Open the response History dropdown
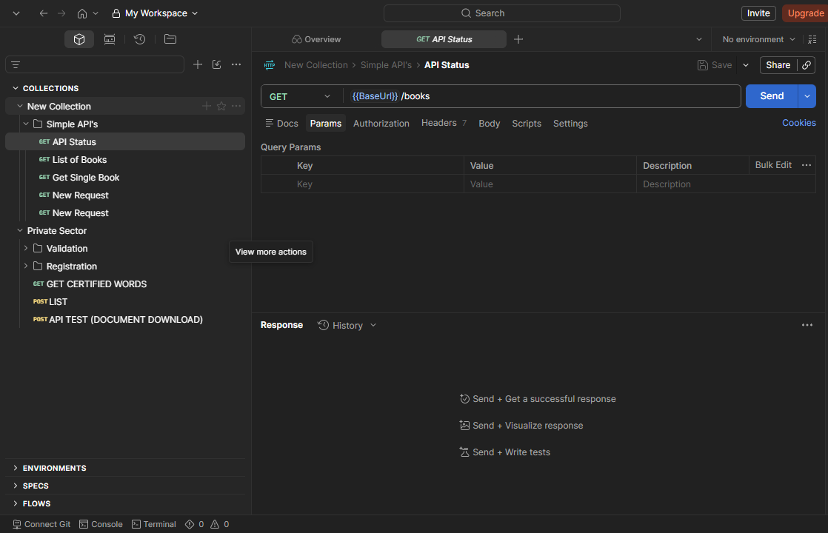The image size is (828, 533). (x=347, y=326)
